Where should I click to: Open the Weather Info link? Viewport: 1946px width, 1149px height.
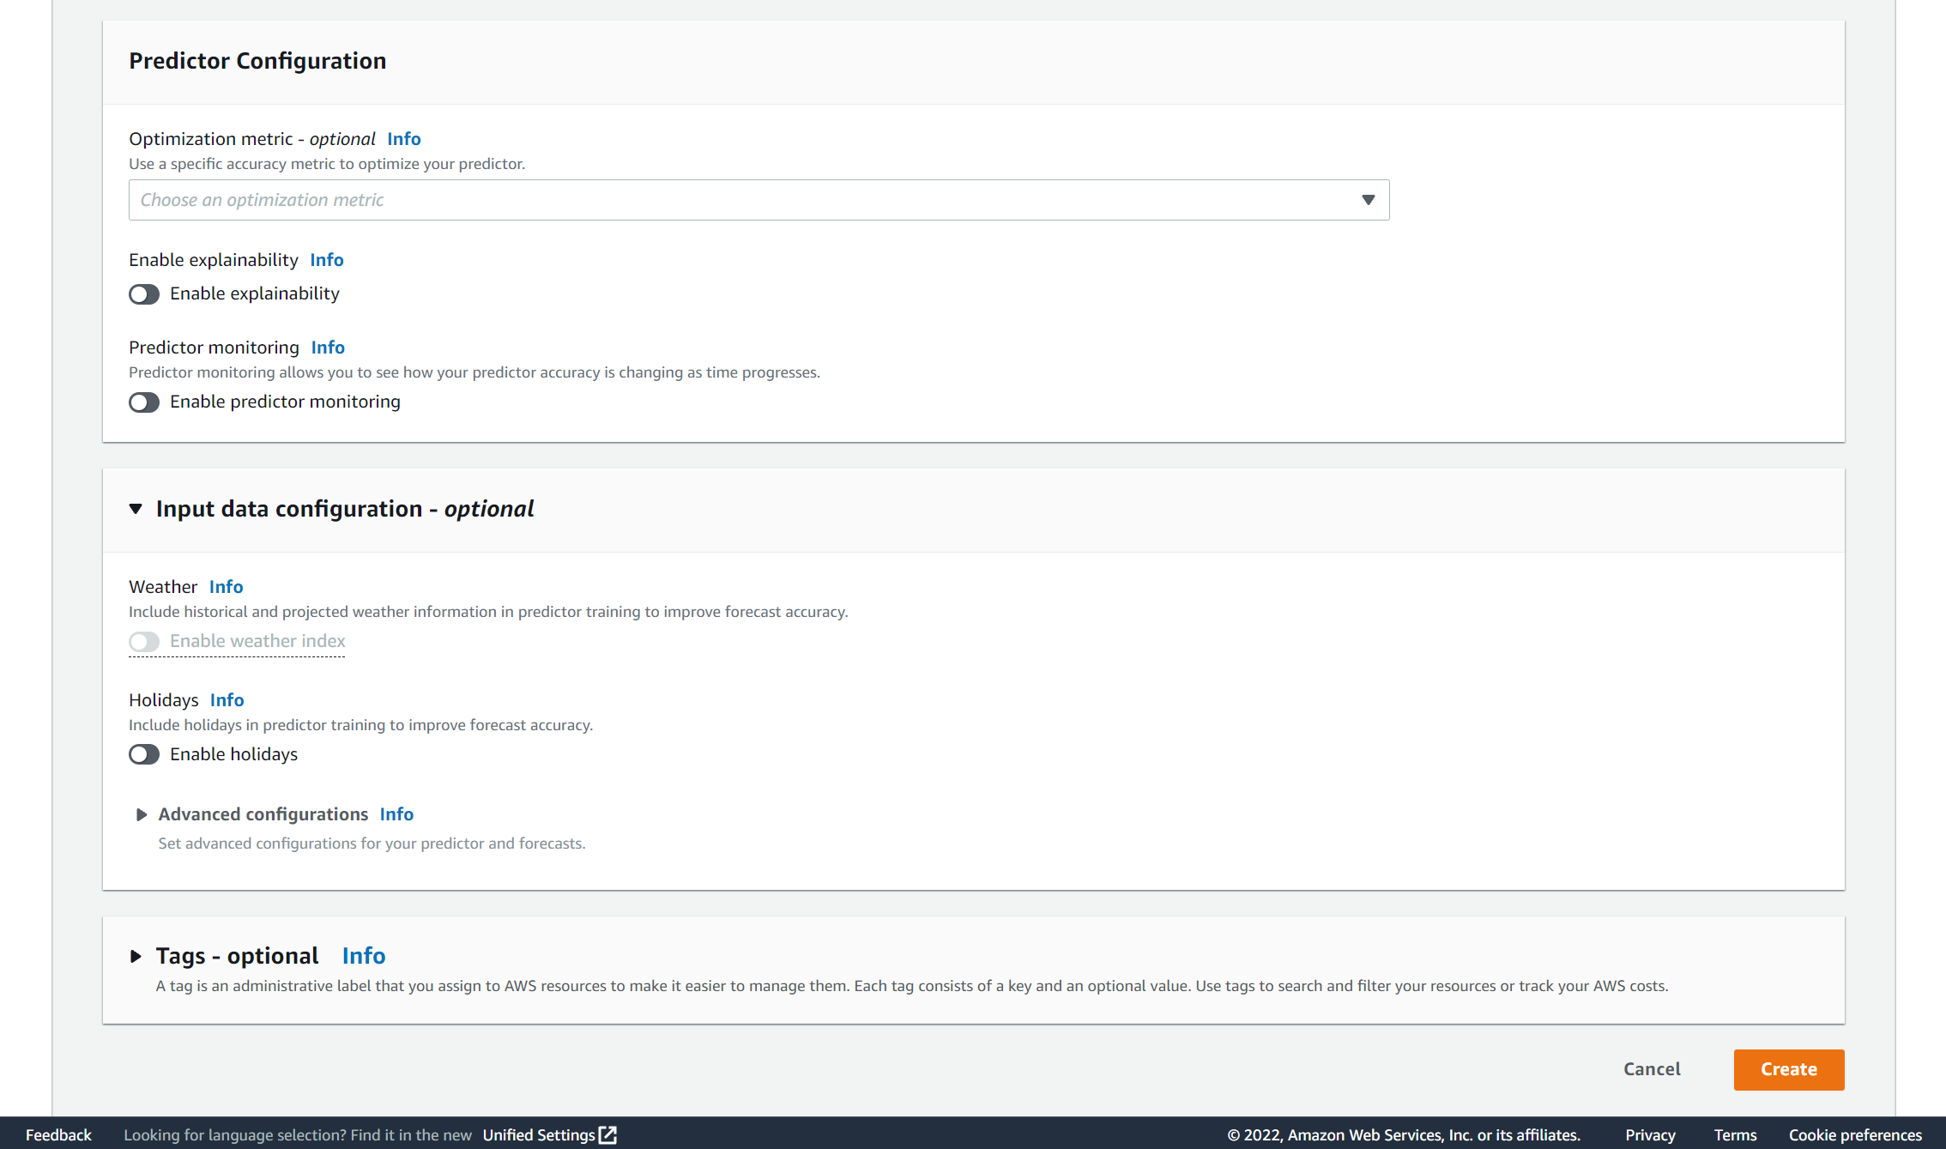pyautogui.click(x=226, y=587)
